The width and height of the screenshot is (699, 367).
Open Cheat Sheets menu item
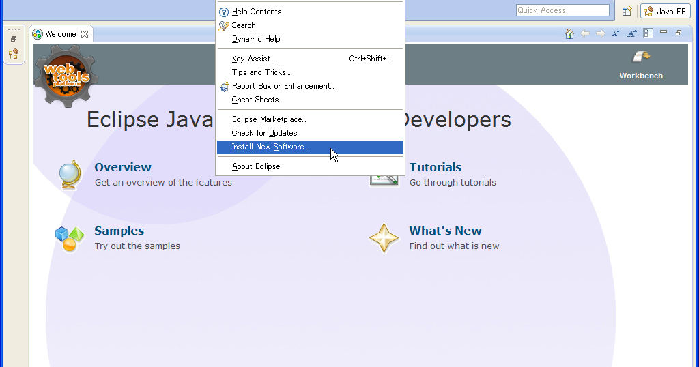[310, 100]
